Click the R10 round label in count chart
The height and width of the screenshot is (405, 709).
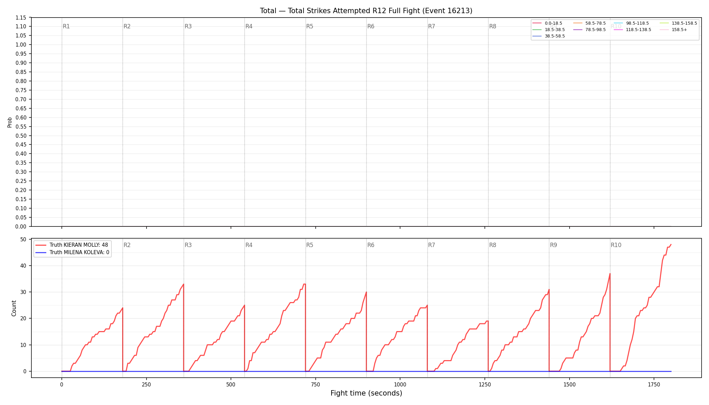pyautogui.click(x=616, y=245)
